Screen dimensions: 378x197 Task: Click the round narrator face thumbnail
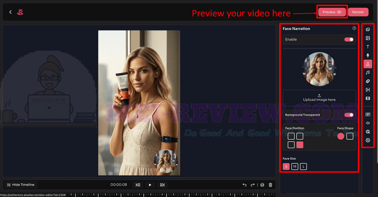click(319, 69)
